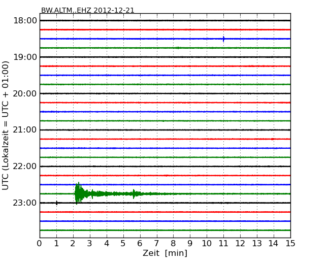The image size is (330, 264).
Task: Click the 23:00 time label
Action: [25, 203]
